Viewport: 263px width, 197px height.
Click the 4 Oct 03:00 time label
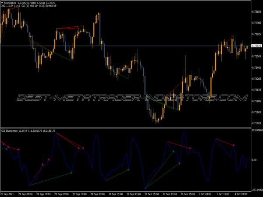click(x=241, y=194)
